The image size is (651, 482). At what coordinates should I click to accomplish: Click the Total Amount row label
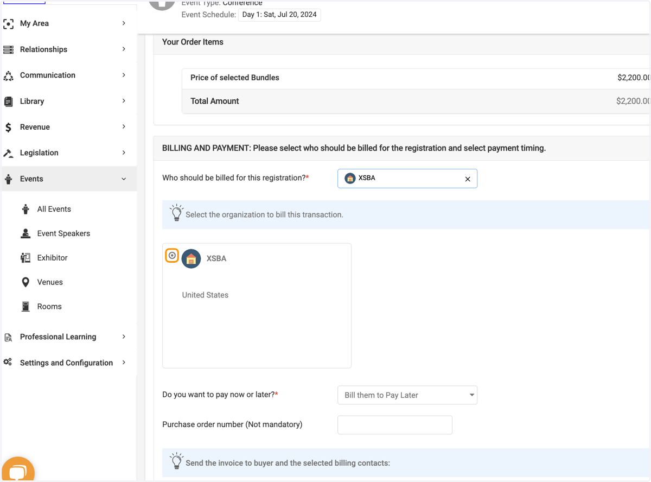tap(215, 102)
